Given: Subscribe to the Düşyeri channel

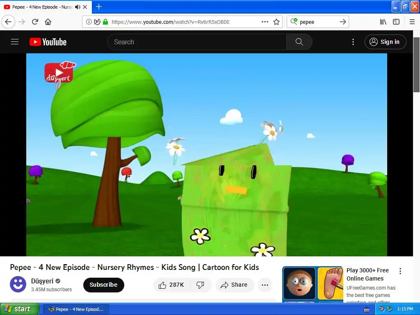Looking at the screenshot, I should pos(104,285).
